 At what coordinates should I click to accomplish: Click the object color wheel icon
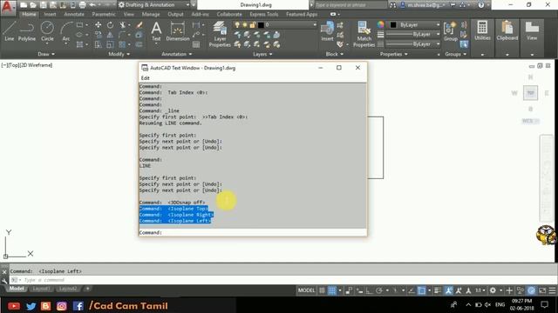point(380,24)
